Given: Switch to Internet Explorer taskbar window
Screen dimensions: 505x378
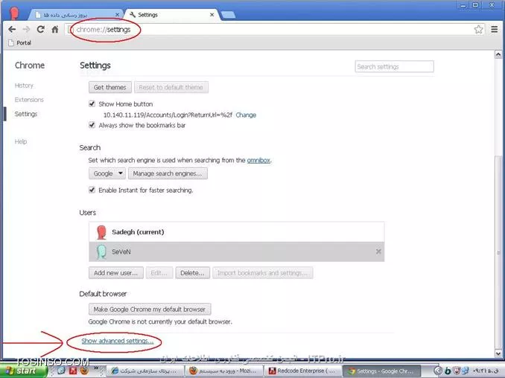Looking at the screenshot, I should pos(145,371).
